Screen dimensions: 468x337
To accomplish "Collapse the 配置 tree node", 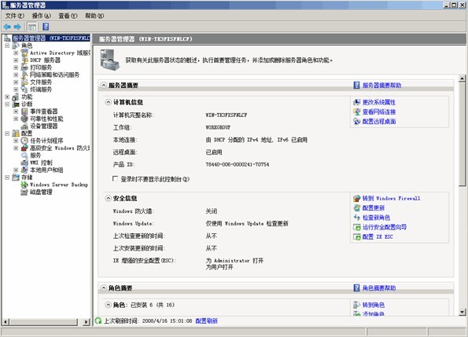I will point(7,134).
